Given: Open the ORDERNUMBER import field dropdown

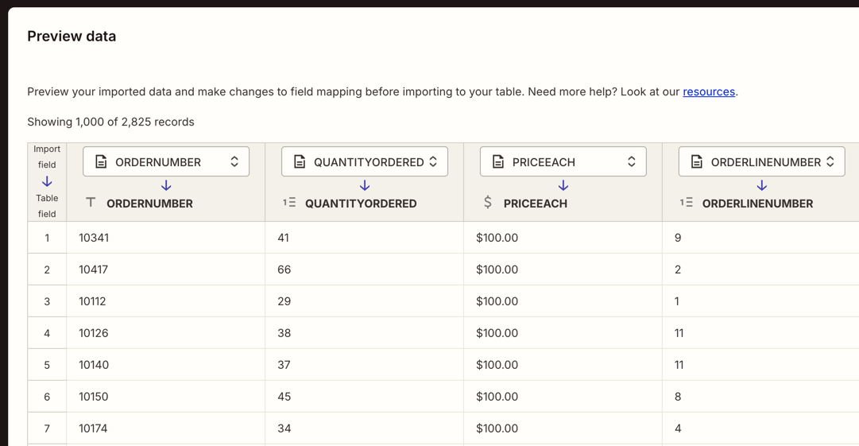Looking at the screenshot, I should point(166,161).
